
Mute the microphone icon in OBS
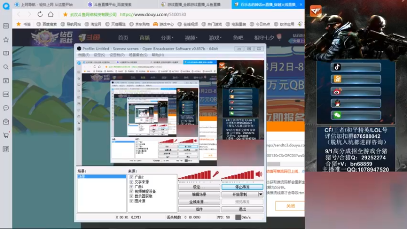215,174
